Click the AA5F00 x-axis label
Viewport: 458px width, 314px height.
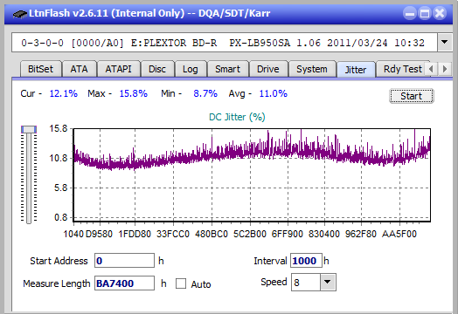pyautogui.click(x=399, y=234)
